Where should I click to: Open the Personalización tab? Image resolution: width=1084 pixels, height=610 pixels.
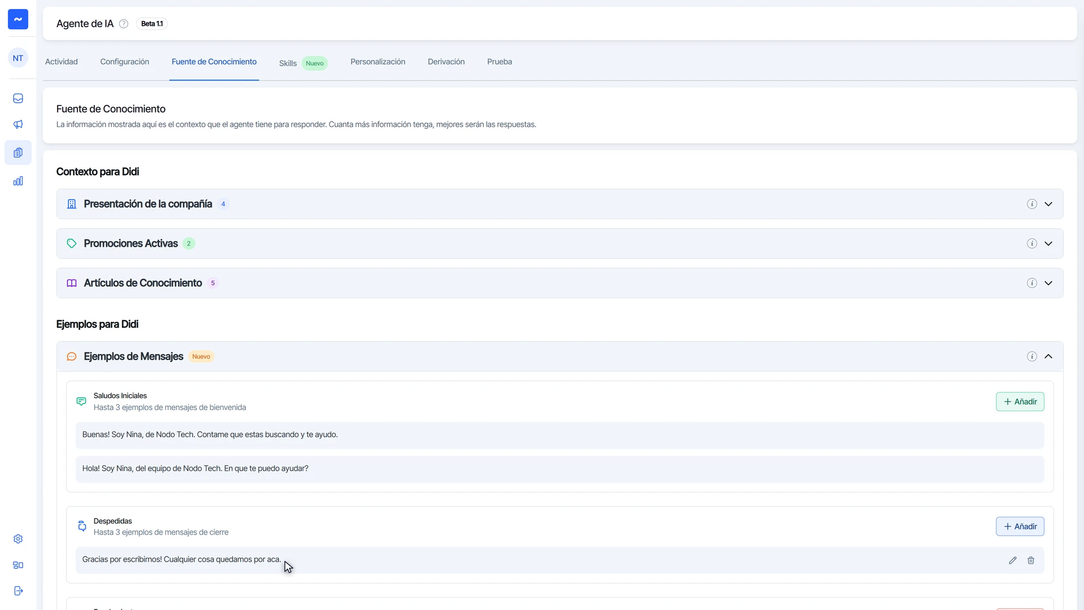coord(378,62)
